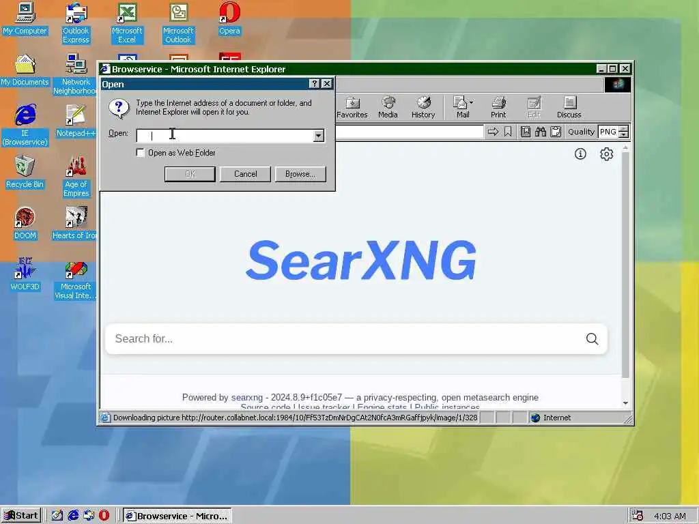Open the bookmarks book icon in Browservice bar
Image resolution: width=699 pixels, height=524 pixels.
(x=526, y=132)
